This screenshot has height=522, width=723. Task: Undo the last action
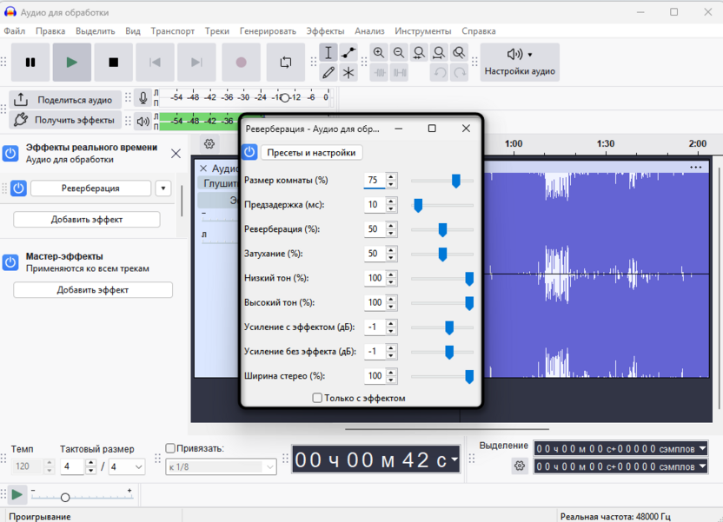[440, 72]
